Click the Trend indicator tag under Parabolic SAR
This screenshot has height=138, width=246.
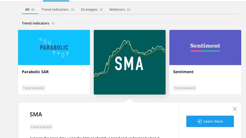[34, 88]
